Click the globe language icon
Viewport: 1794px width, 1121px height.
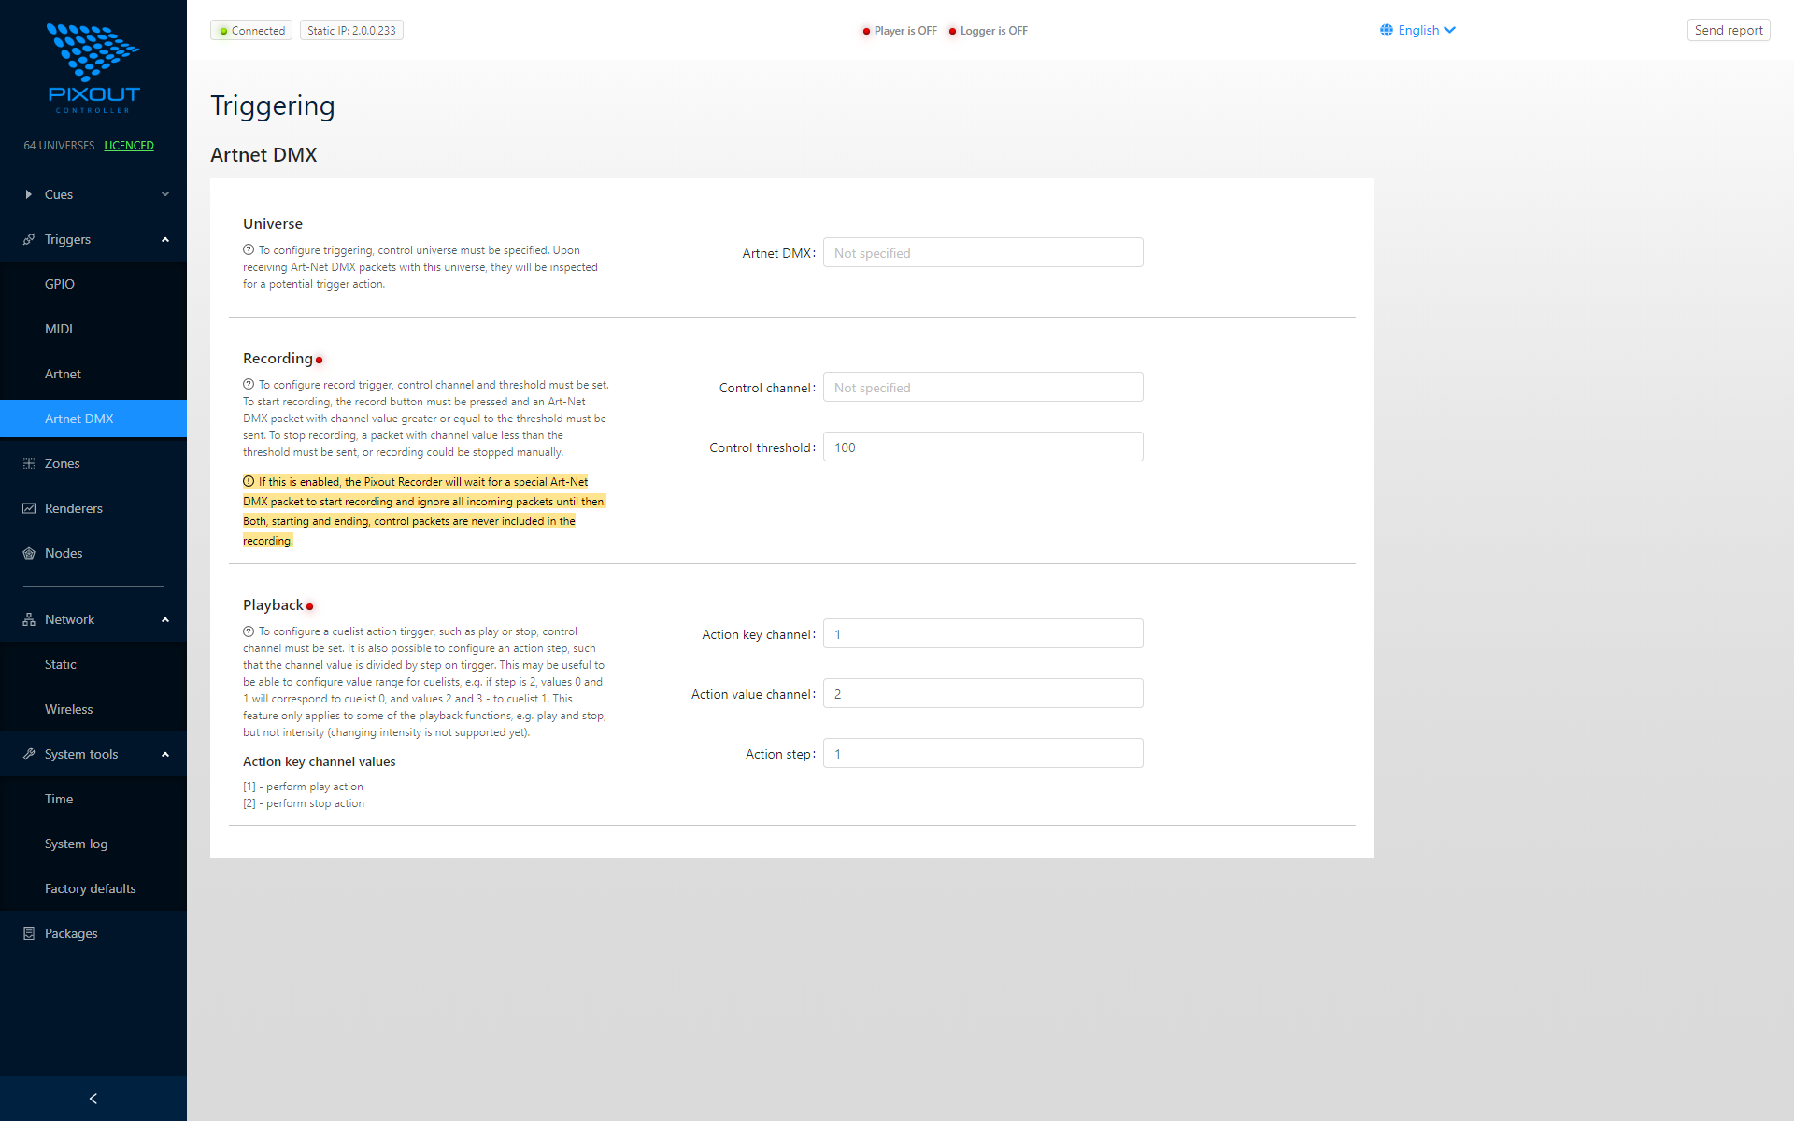click(x=1387, y=30)
